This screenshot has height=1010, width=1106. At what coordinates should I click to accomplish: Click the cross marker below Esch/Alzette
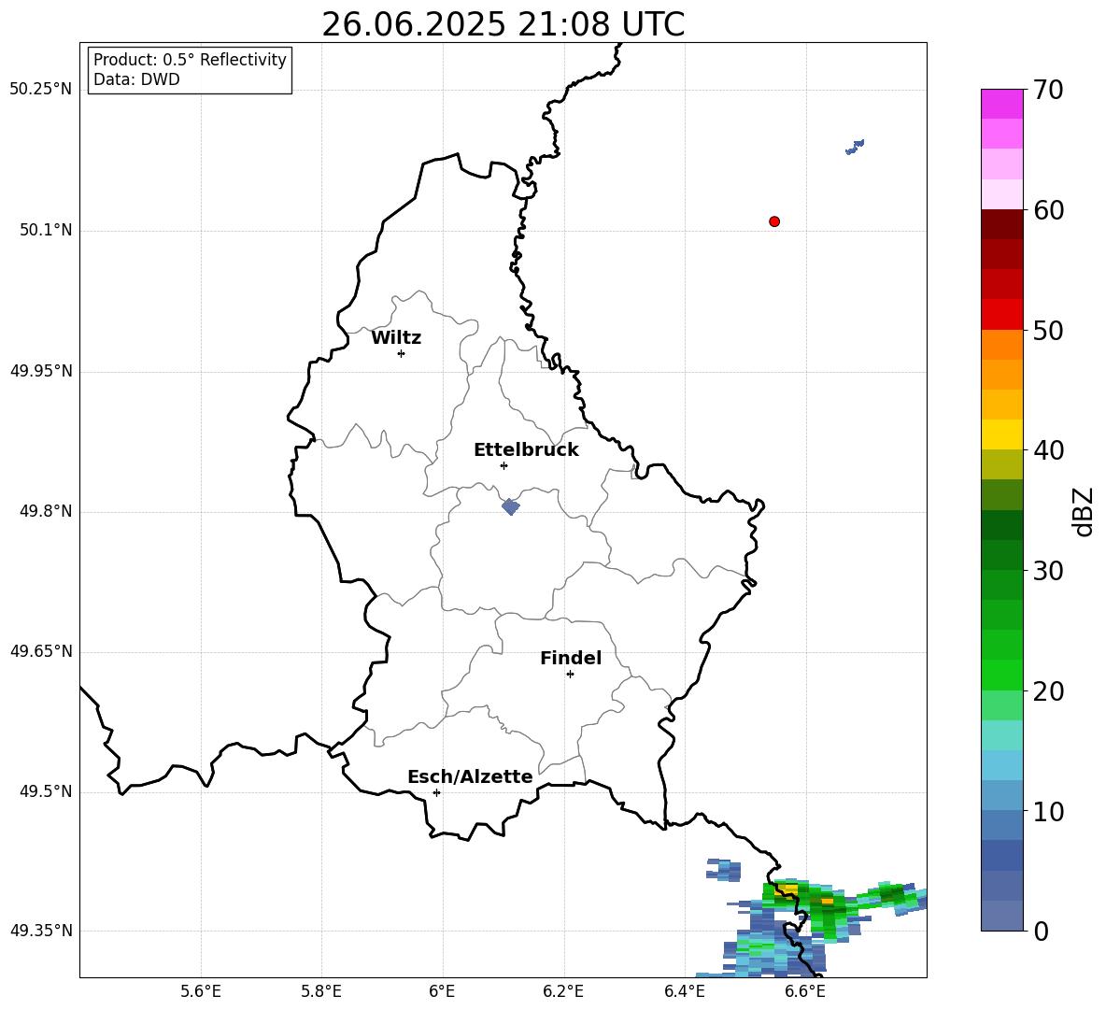[x=436, y=792]
